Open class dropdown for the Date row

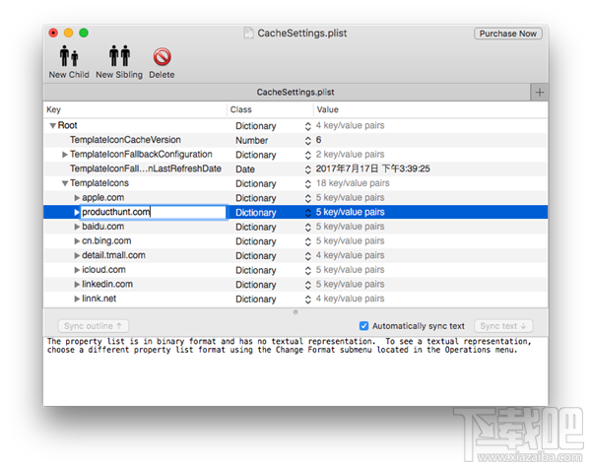tap(307, 169)
